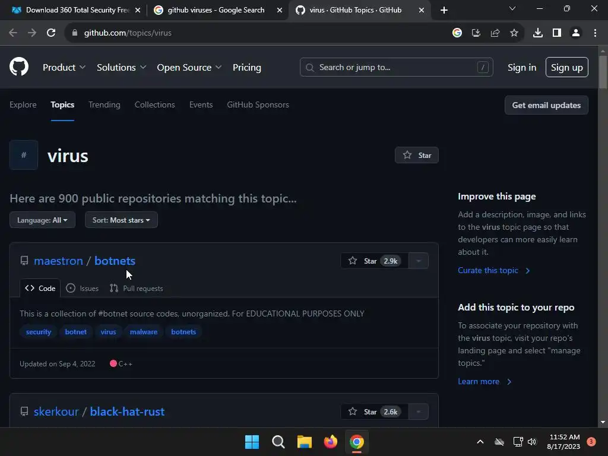Open the Collections tab
Screen dimensions: 608x456
point(155,104)
